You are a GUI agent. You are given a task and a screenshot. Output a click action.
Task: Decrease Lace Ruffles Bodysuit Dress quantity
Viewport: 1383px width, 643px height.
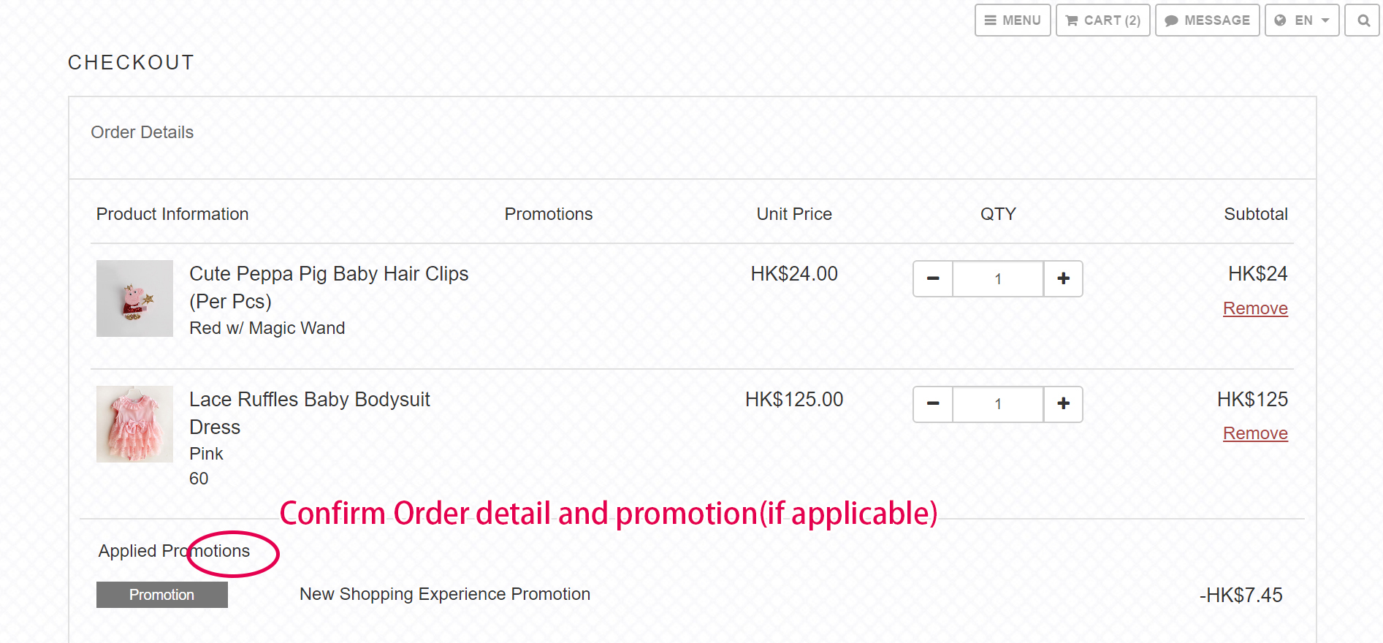click(x=933, y=404)
